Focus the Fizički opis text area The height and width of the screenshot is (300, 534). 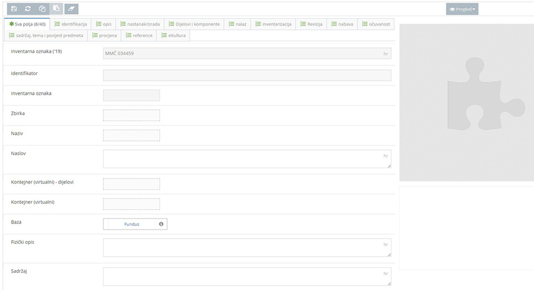tap(247, 248)
